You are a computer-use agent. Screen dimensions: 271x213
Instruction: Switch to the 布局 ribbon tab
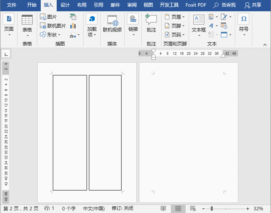82,5
